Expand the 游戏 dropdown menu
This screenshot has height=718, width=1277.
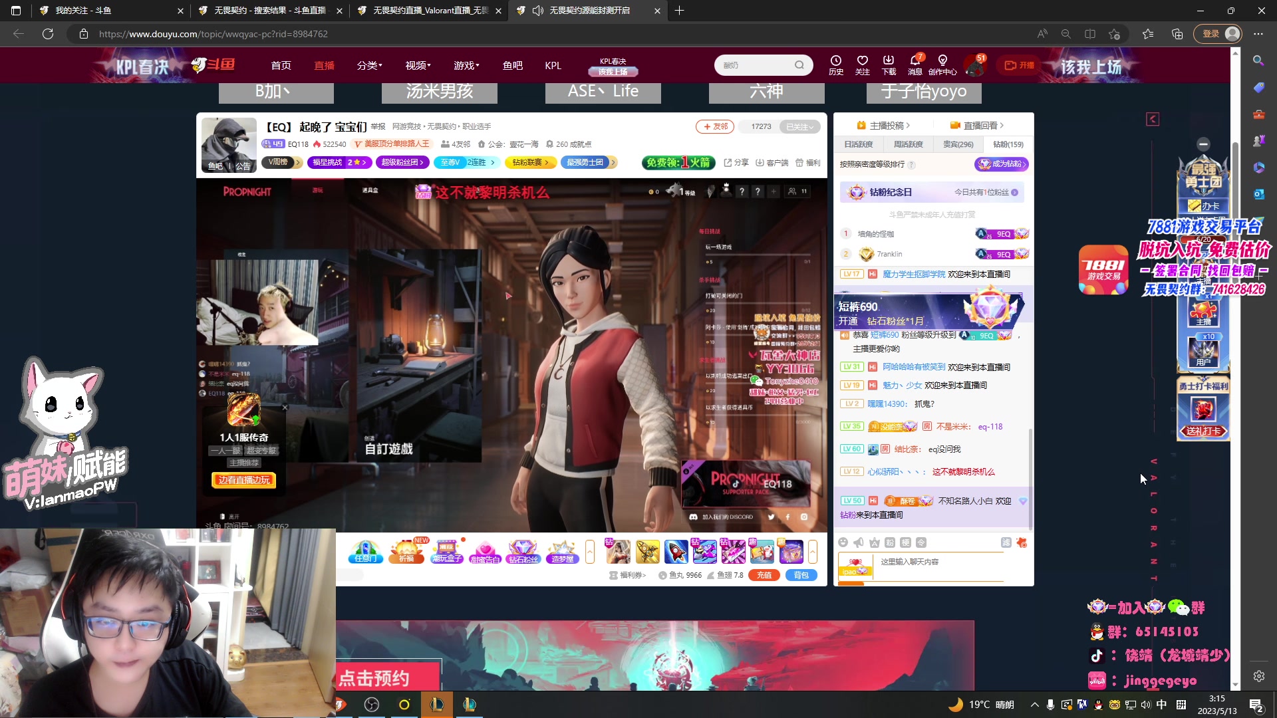point(466,65)
